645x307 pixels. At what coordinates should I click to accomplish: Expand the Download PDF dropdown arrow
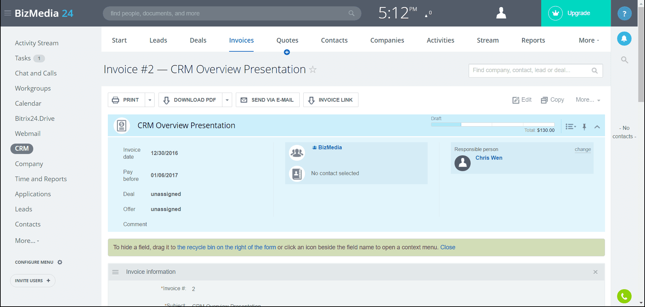click(227, 100)
